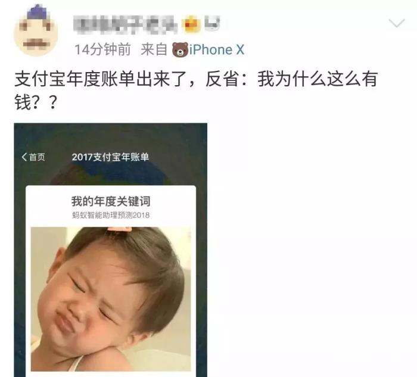Viewport: 417px width, 377px height.
Task: Click the gray badge right of the crown
Action: click(212, 23)
